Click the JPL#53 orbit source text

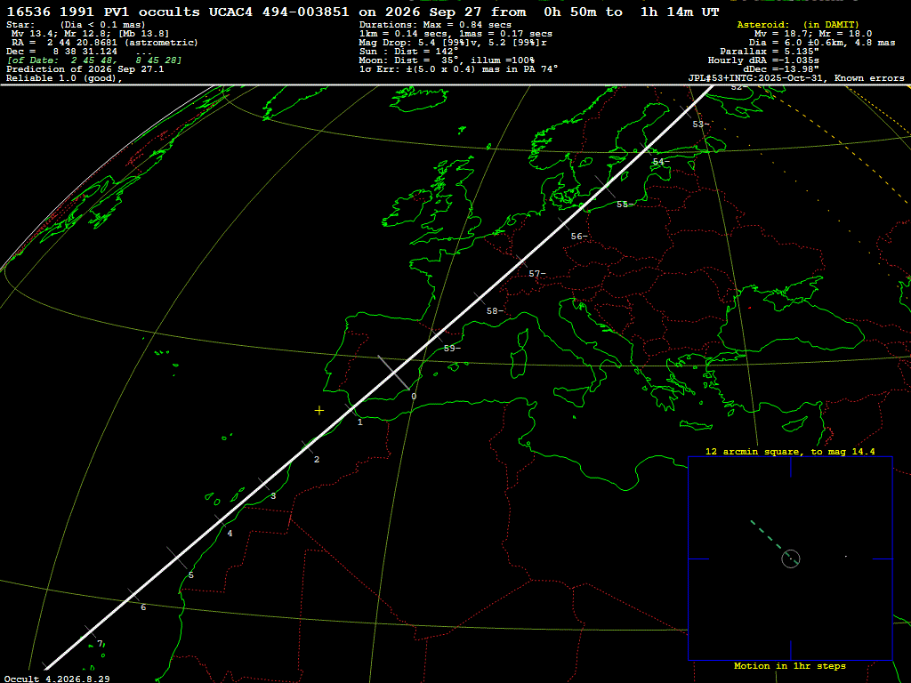click(x=796, y=78)
